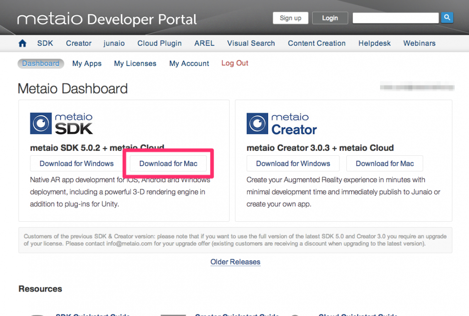The image size is (469, 316).
Task: Open the AREL navigation item
Action: 204,43
